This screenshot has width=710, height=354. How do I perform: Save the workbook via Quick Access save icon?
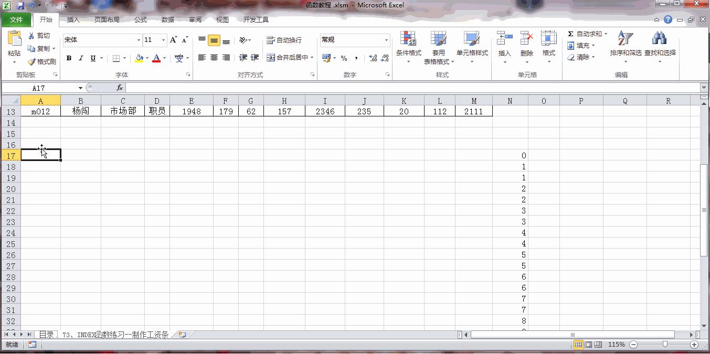click(x=19, y=4)
